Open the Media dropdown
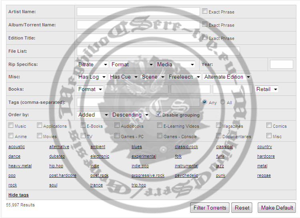300x218 pixels. pos(176,65)
